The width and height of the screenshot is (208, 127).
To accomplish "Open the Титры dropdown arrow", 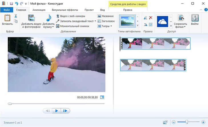I will click(x=111, y=26).
